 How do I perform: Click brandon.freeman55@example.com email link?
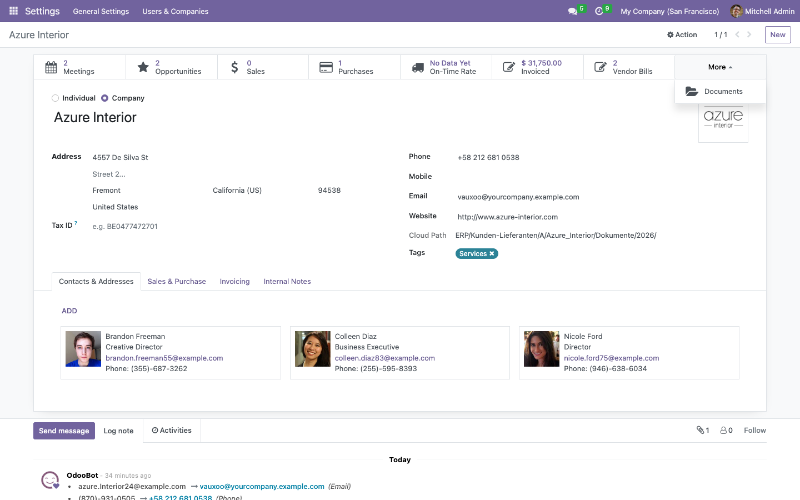[x=164, y=358]
